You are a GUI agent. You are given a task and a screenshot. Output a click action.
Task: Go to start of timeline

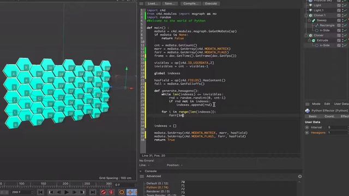point(40,192)
